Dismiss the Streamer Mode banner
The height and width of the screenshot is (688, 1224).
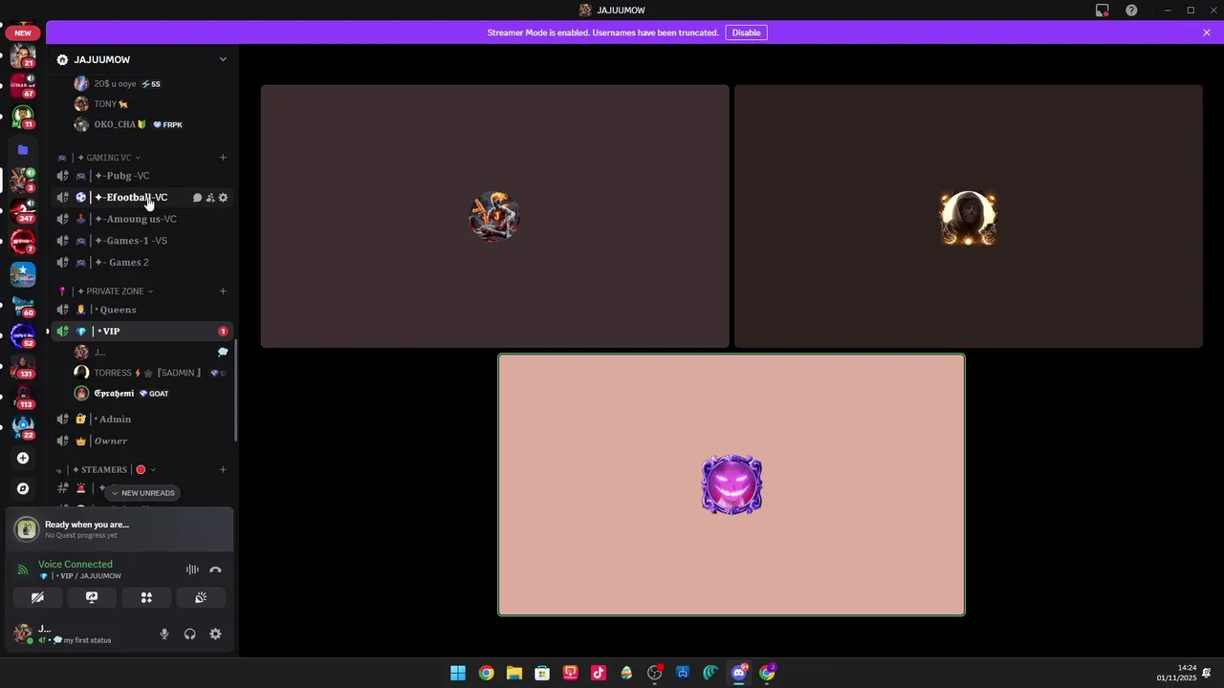1207,32
